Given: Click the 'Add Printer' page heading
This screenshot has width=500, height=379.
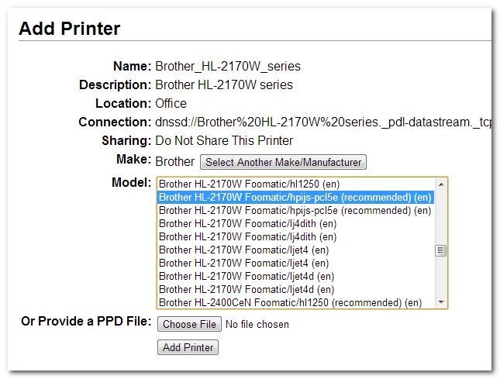Looking at the screenshot, I should tap(70, 29).
